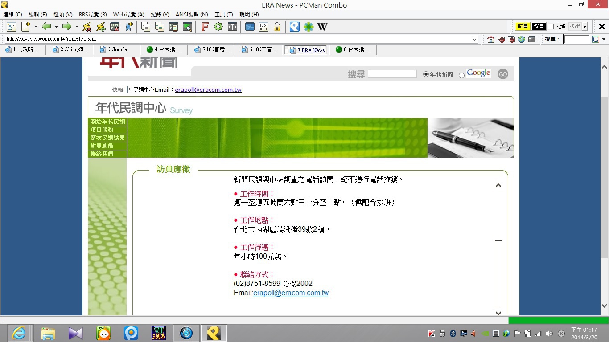Click the find icon with magnifier
Screen dimensions: 609x342
tap(187, 27)
